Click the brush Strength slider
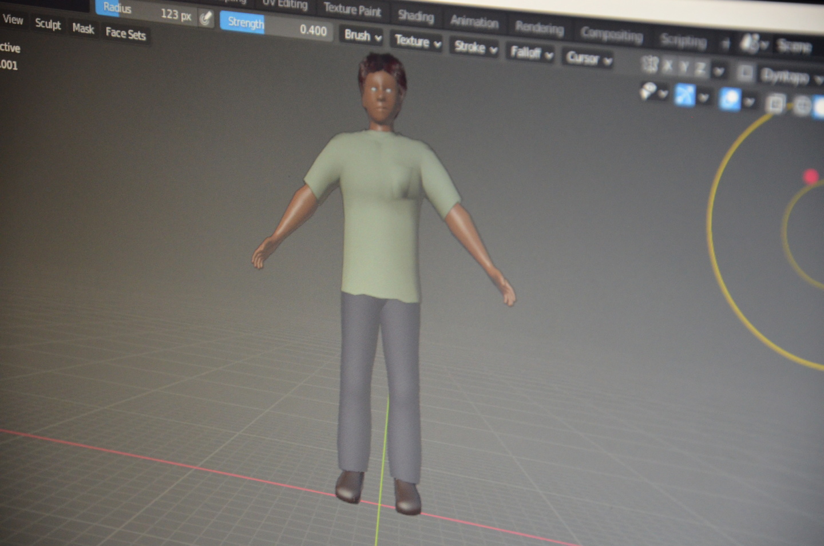 pyautogui.click(x=275, y=26)
